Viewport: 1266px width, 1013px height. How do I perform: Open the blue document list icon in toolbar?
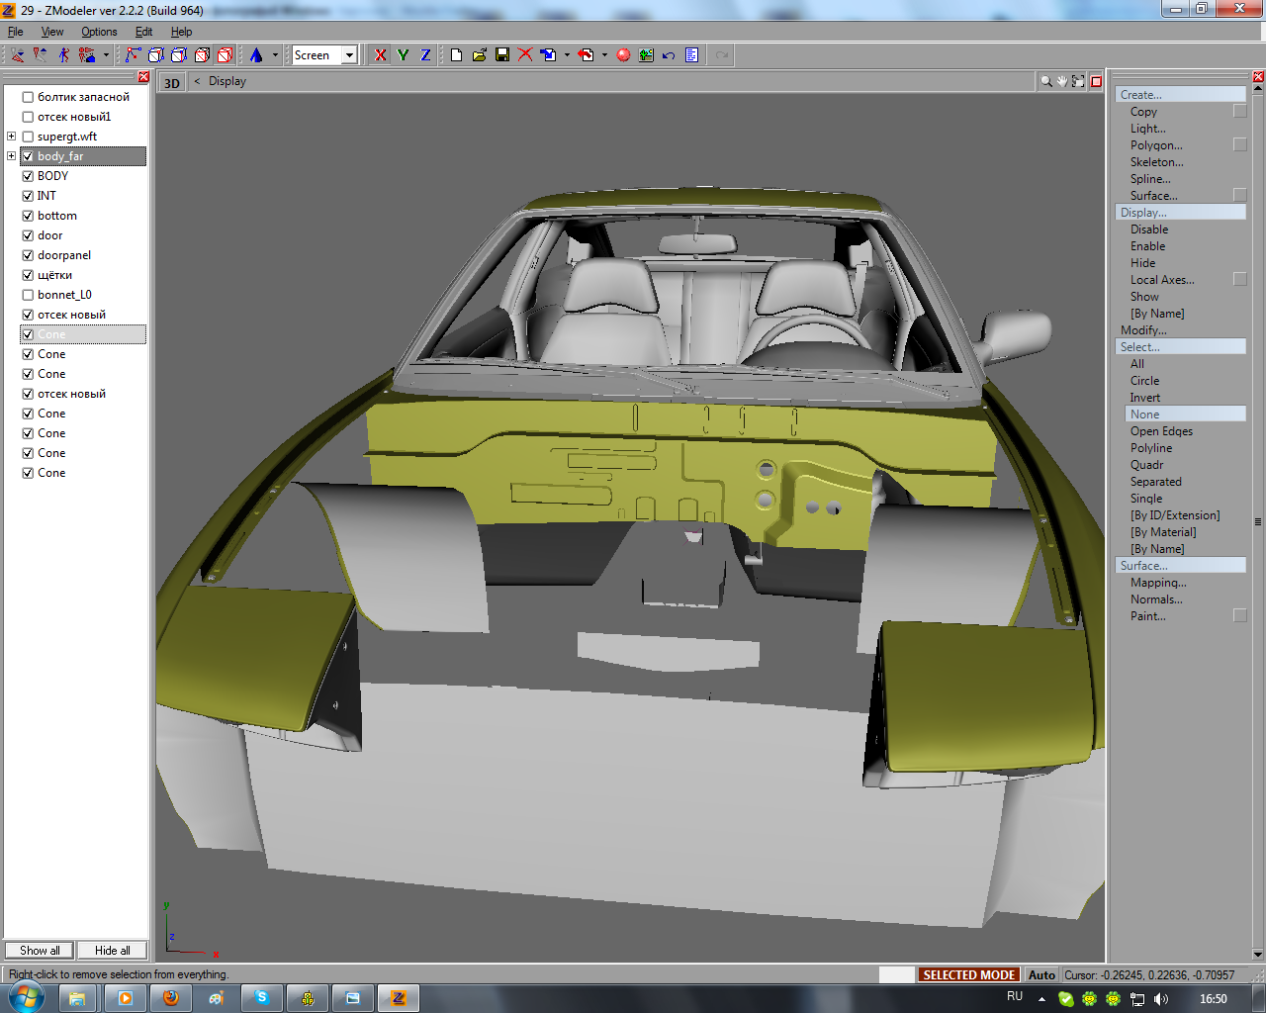pos(691,55)
